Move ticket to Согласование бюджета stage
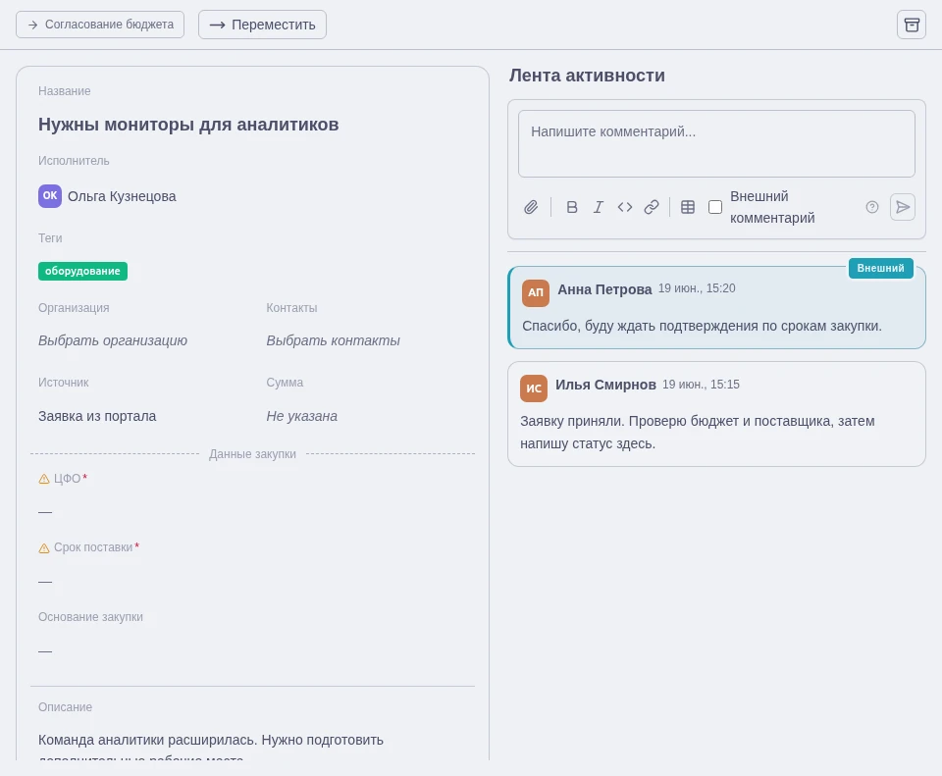942x776 pixels. point(100,25)
